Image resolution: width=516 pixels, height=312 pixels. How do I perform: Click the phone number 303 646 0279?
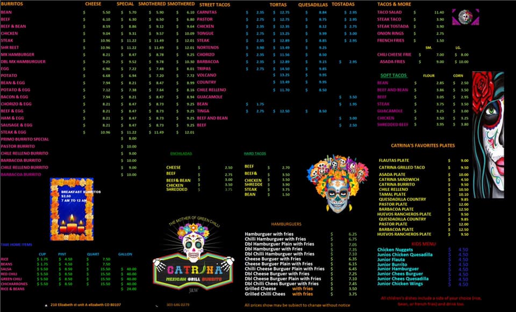click(x=178, y=304)
